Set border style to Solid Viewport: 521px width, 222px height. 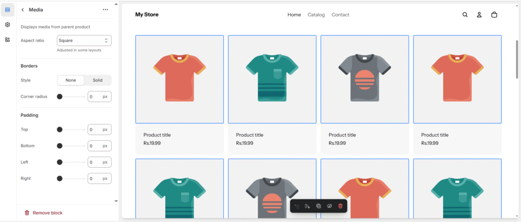[97, 80]
